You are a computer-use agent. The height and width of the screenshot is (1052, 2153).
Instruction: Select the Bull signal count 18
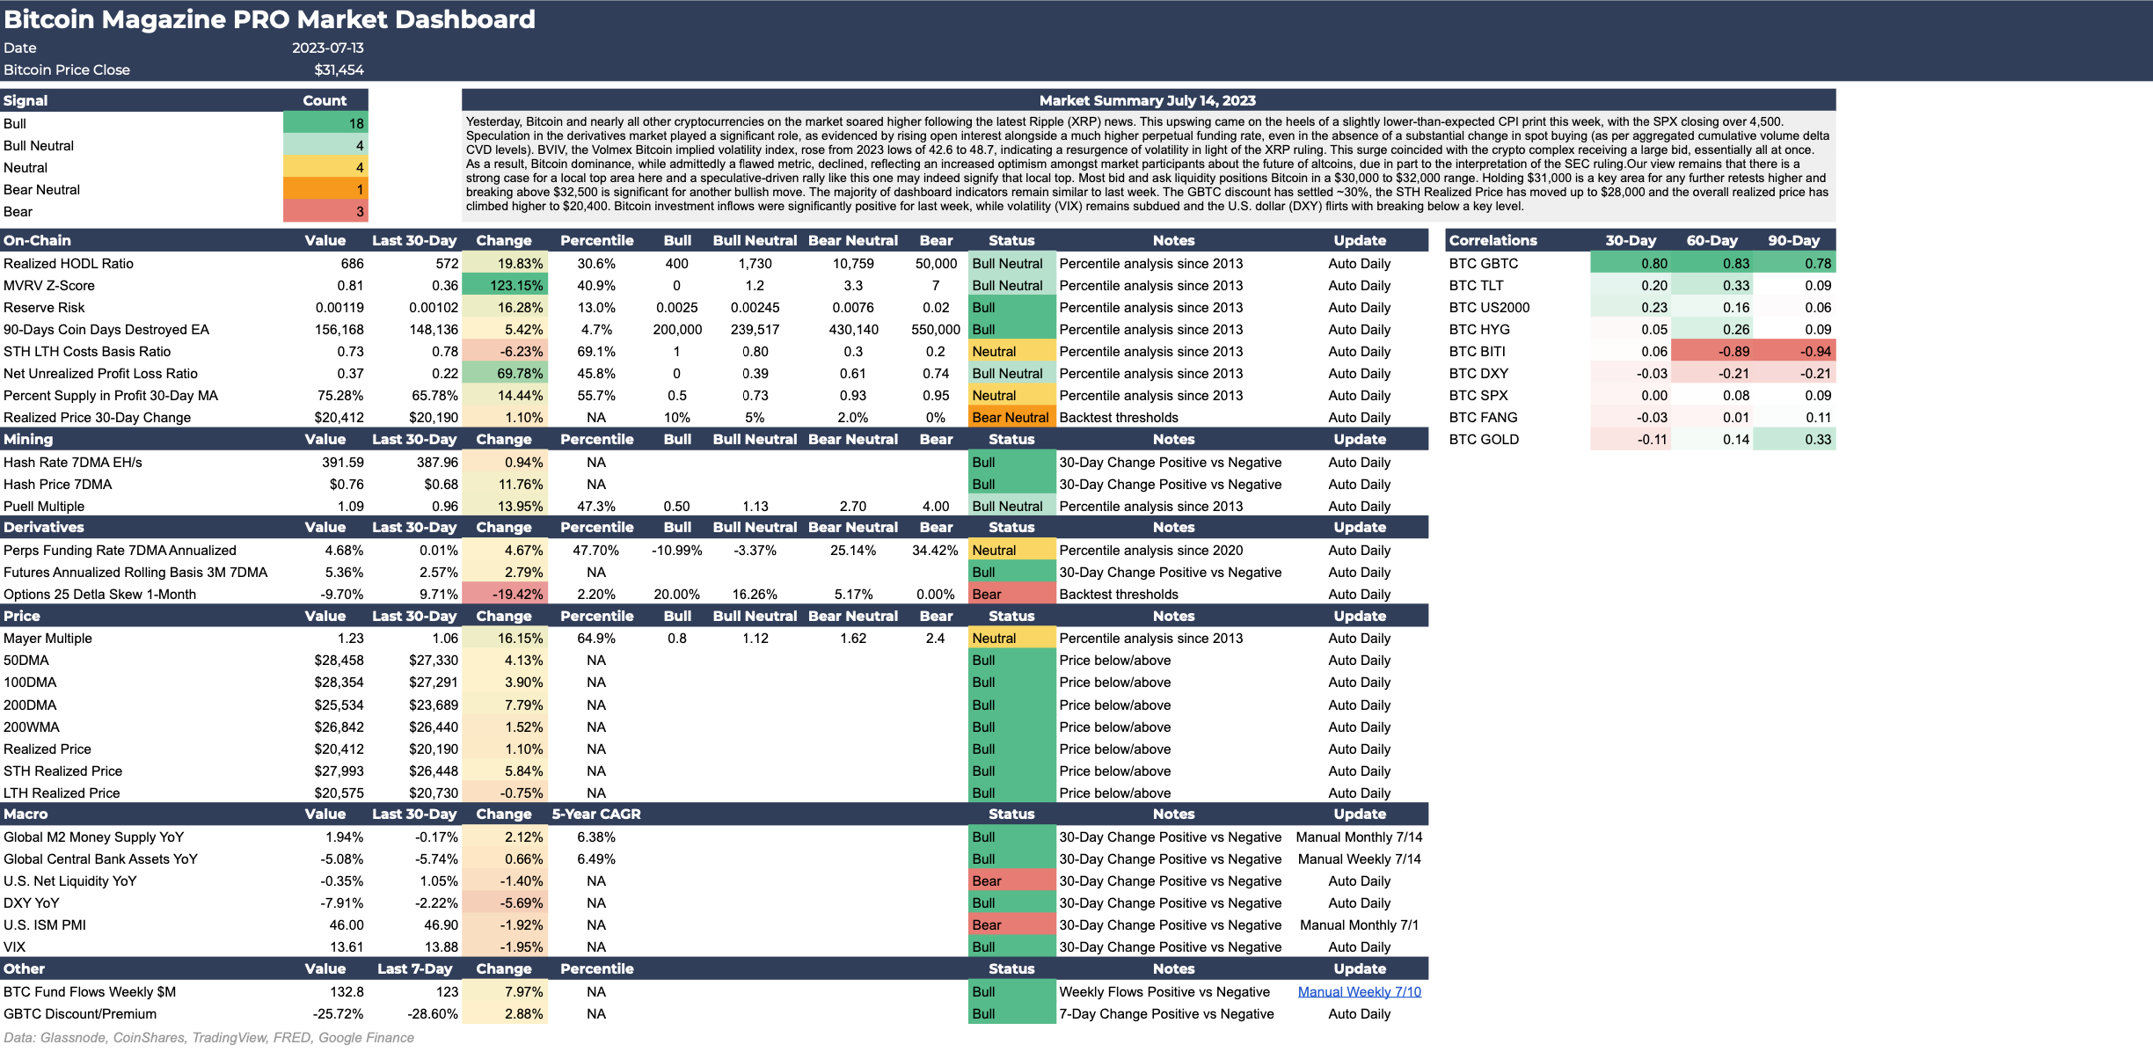coord(325,123)
